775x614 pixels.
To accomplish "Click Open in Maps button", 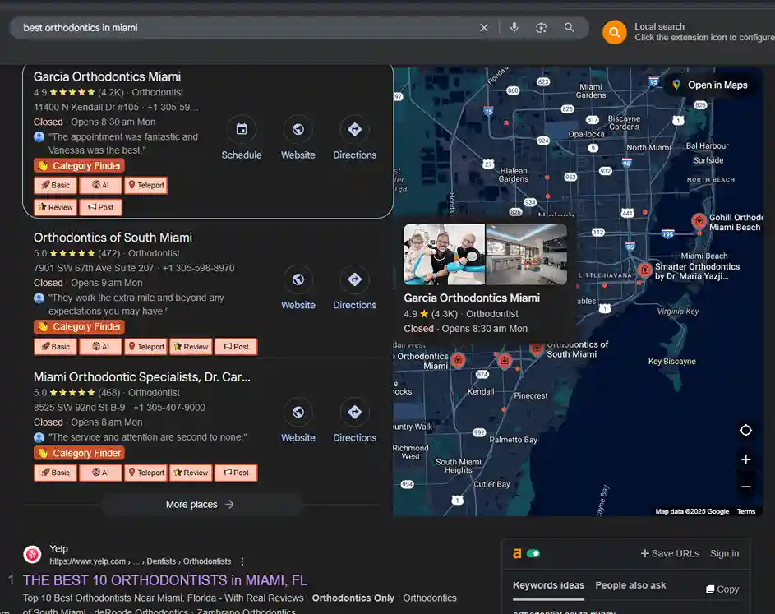I will pos(709,85).
